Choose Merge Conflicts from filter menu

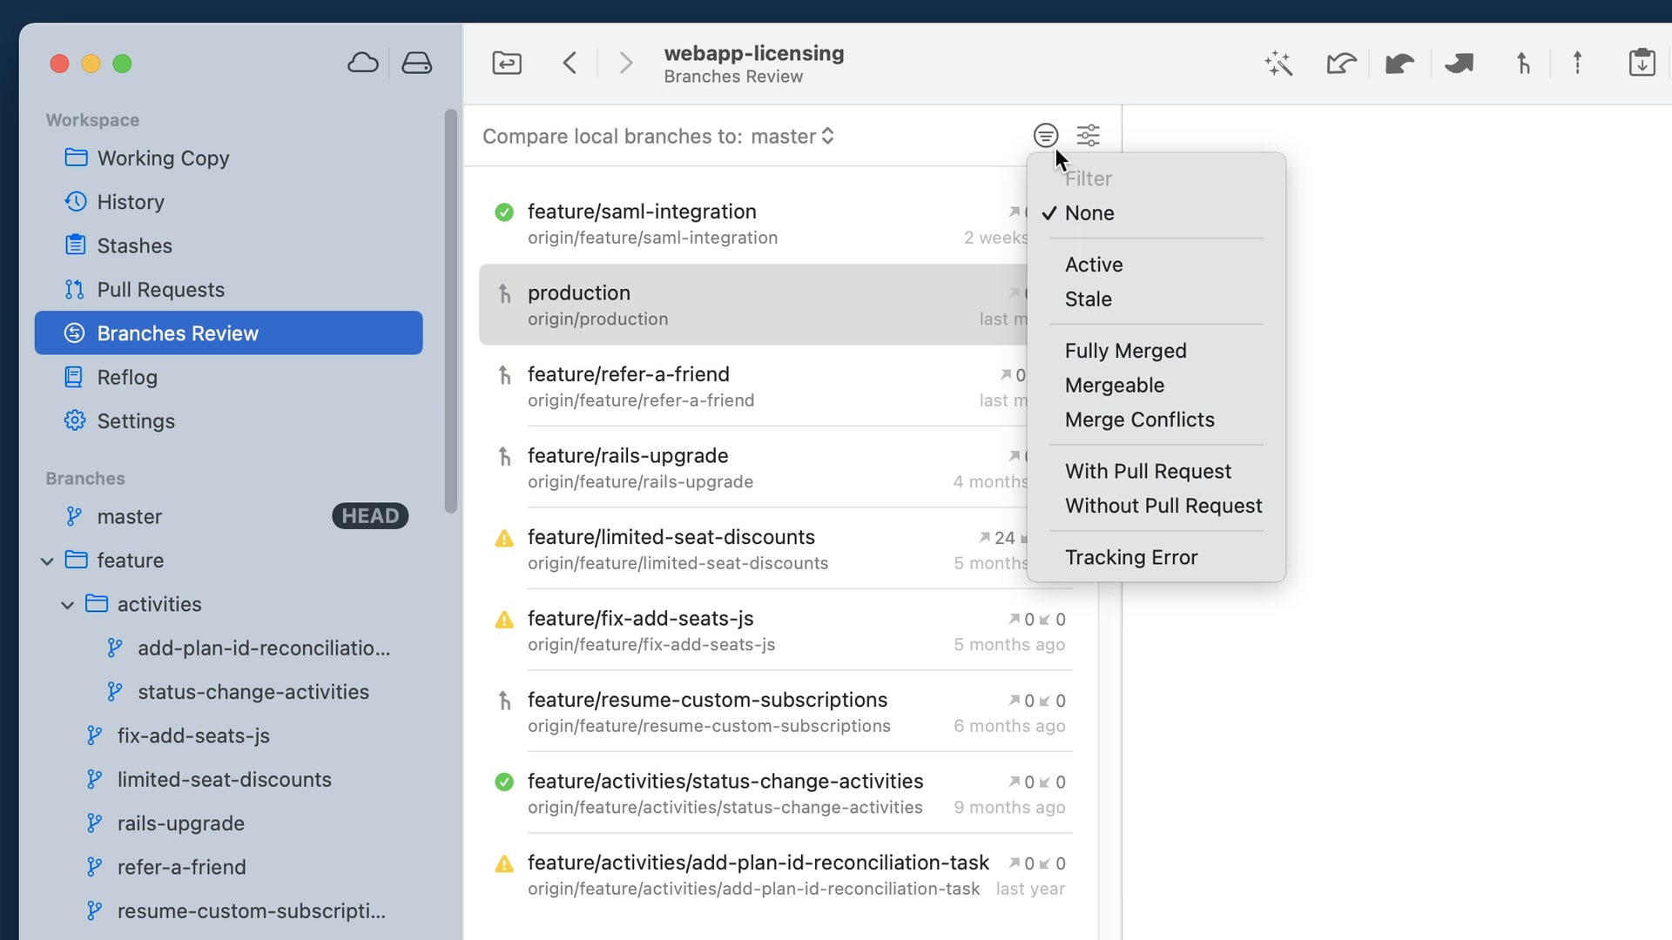point(1139,420)
